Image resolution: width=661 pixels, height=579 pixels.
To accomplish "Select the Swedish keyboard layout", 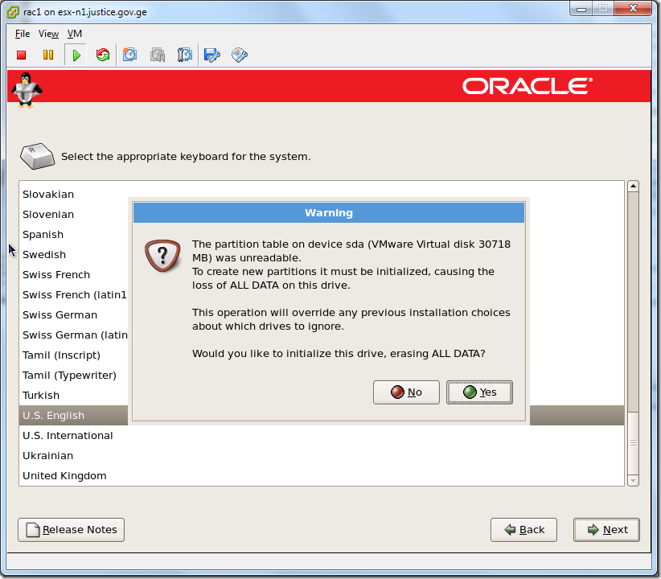I will [x=44, y=254].
